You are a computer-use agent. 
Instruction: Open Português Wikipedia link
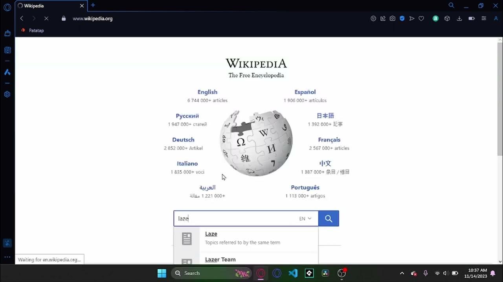click(x=305, y=188)
